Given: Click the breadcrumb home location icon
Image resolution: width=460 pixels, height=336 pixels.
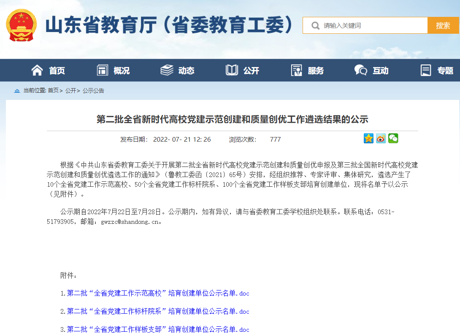Looking at the screenshot, I should (x=17, y=91).
